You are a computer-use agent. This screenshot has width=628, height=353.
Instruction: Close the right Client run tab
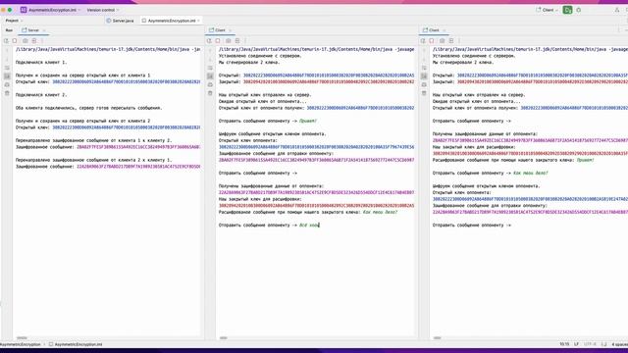444,30
